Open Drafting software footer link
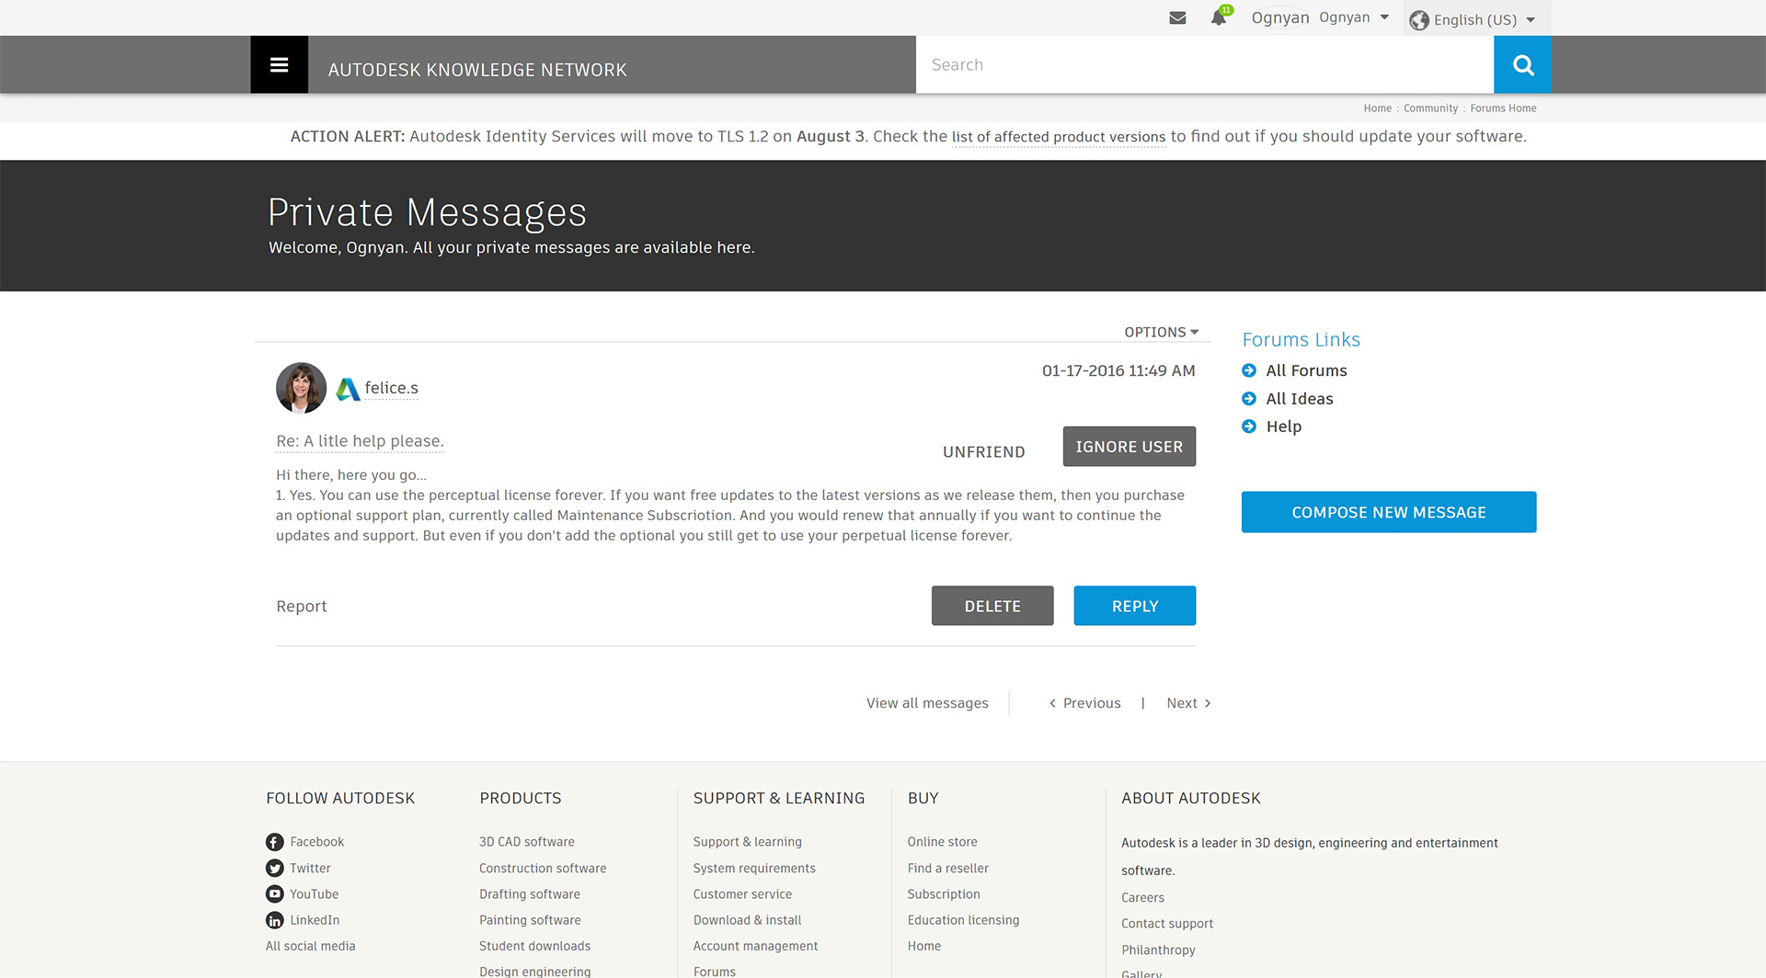Image resolution: width=1766 pixels, height=978 pixels. click(529, 893)
